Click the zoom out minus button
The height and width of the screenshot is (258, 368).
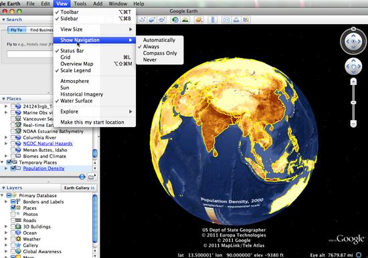tap(353, 124)
